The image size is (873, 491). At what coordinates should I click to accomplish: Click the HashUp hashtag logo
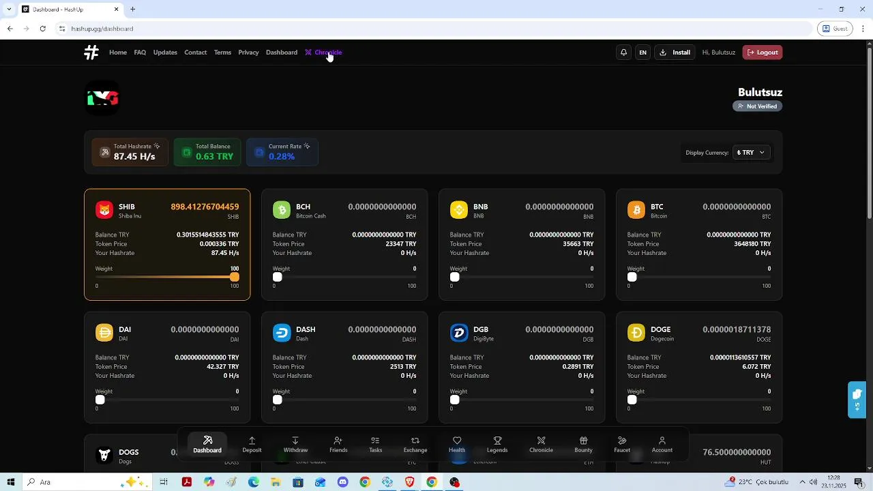coord(91,53)
